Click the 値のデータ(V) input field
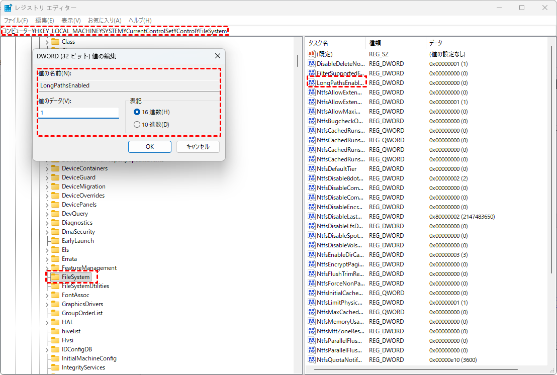 click(x=78, y=113)
